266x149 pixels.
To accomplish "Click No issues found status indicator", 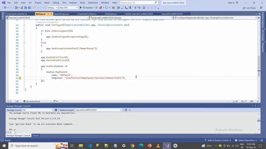I will click(x=32, y=101).
